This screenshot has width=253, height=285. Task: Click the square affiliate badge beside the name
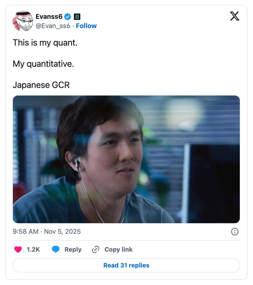point(77,17)
